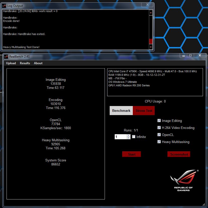Click the Encoding score 103010
The width and height of the screenshot is (208, 208).
click(x=56, y=104)
